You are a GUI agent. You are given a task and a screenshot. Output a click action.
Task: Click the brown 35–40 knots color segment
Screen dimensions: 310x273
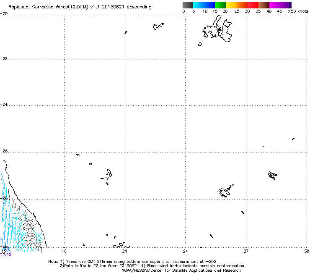point(264,5)
